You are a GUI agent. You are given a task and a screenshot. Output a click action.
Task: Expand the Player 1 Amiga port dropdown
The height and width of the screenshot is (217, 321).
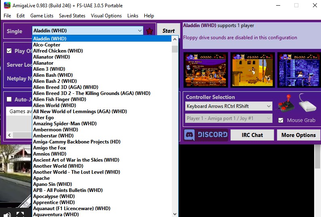(x=229, y=118)
